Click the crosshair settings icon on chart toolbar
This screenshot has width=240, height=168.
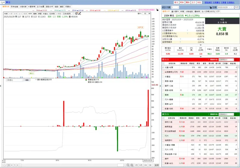pyautogui.click(x=76, y=14)
